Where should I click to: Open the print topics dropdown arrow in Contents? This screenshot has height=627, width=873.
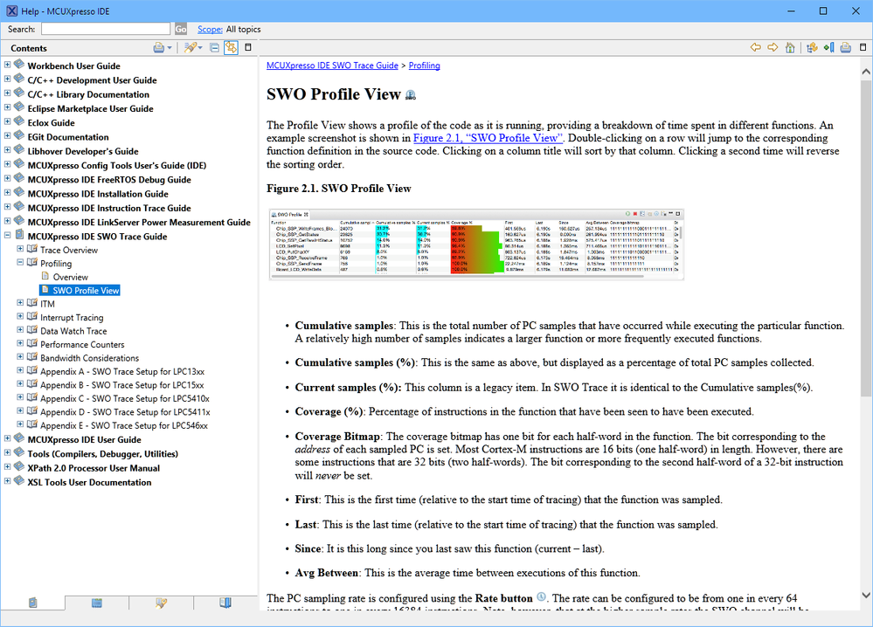(170, 48)
